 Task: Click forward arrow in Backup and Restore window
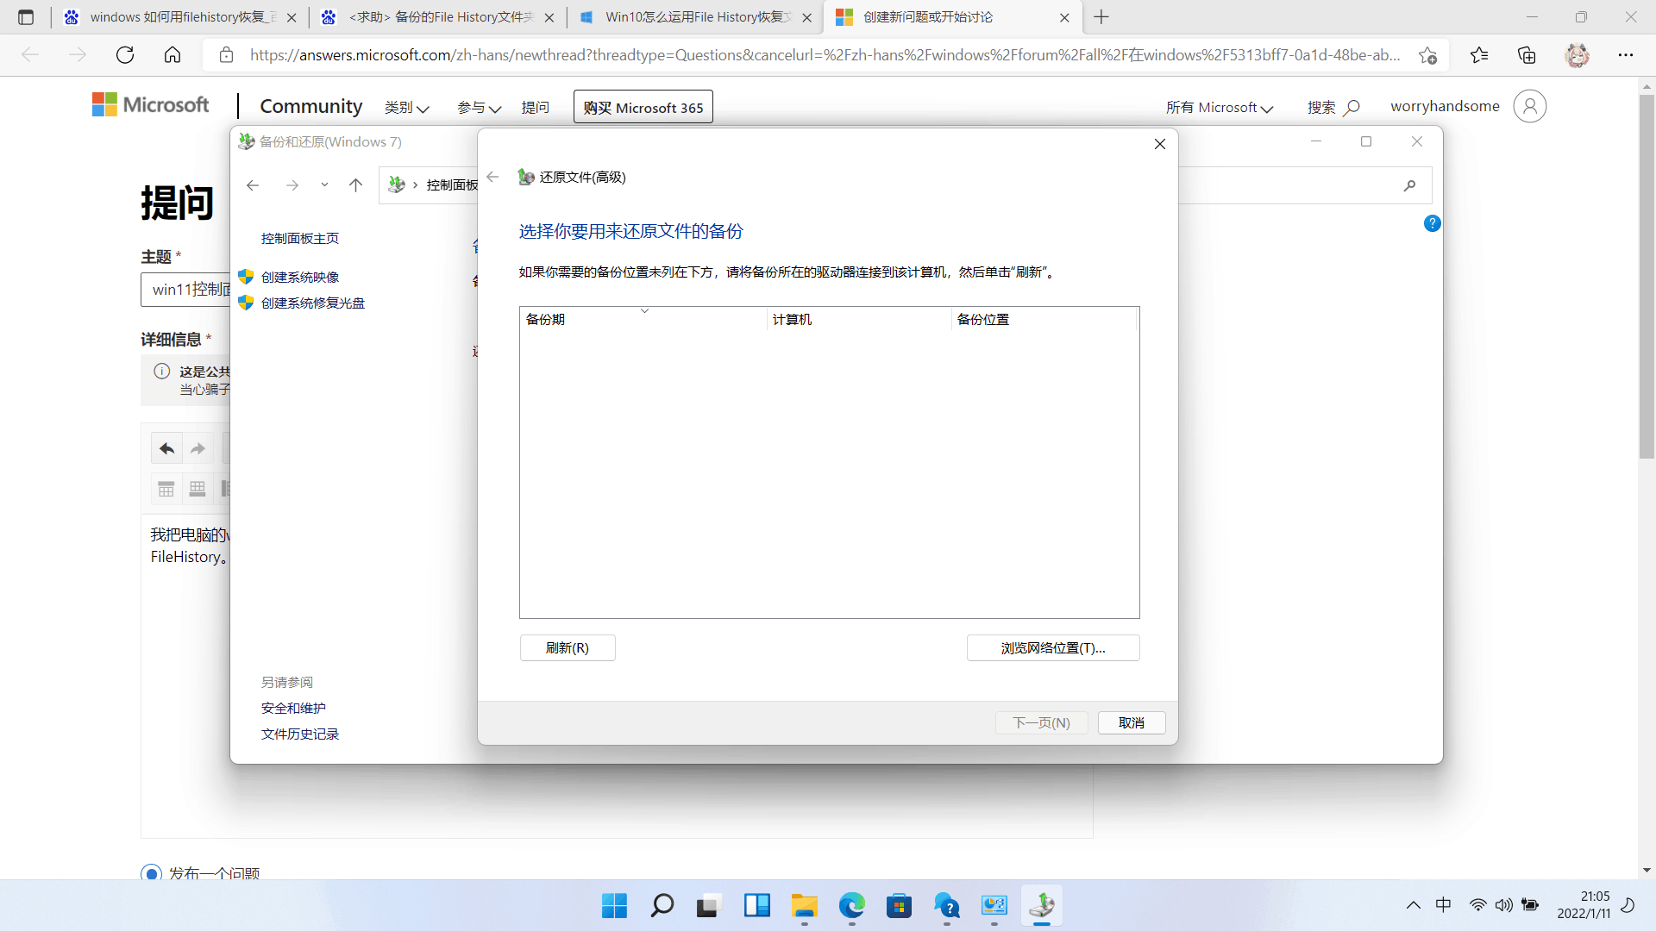[x=292, y=185]
